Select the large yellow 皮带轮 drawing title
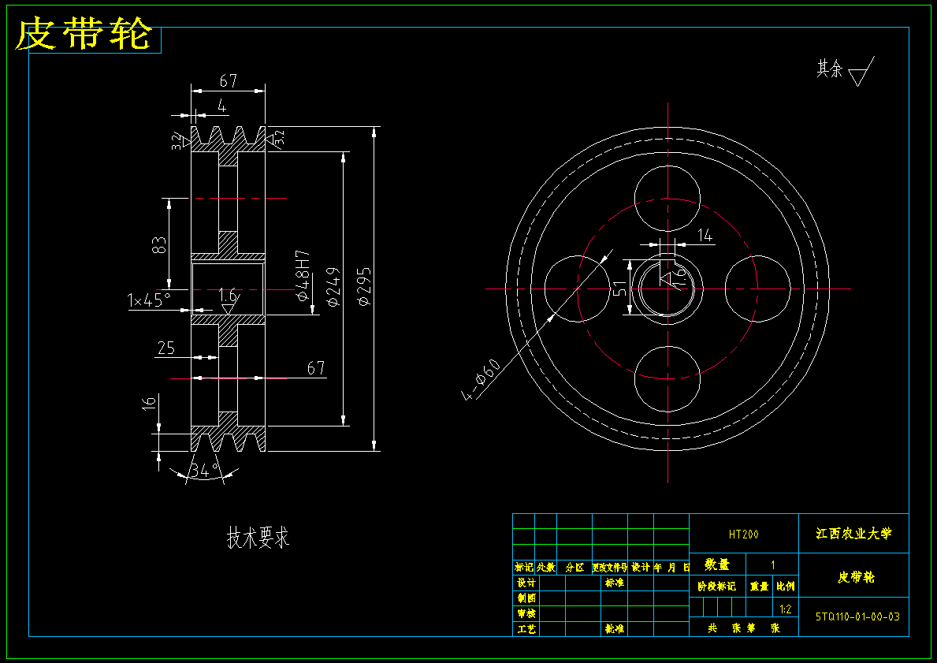Image resolution: width=937 pixels, height=663 pixels. (83, 34)
